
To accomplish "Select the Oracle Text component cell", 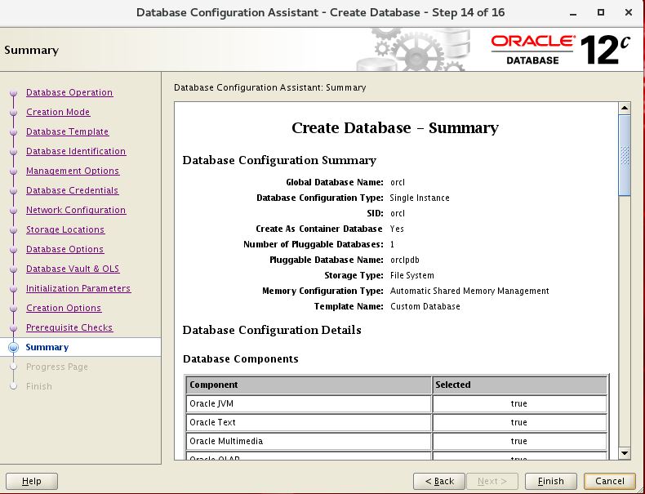I will (309, 422).
